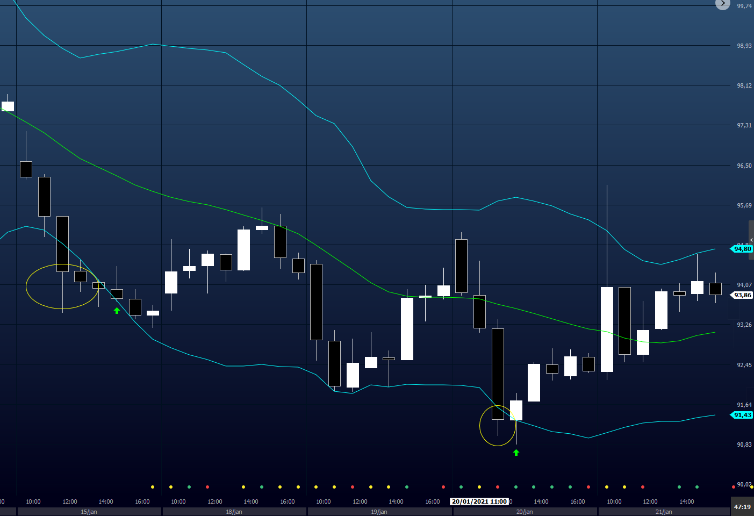Click the 20/01/2021 11:00 crosshair date label
The image size is (754, 516).
click(x=479, y=501)
